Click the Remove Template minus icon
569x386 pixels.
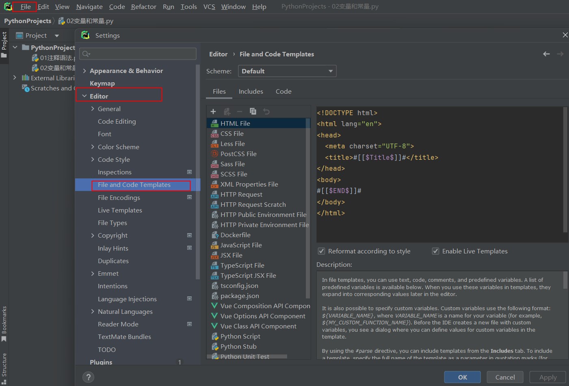(x=240, y=112)
